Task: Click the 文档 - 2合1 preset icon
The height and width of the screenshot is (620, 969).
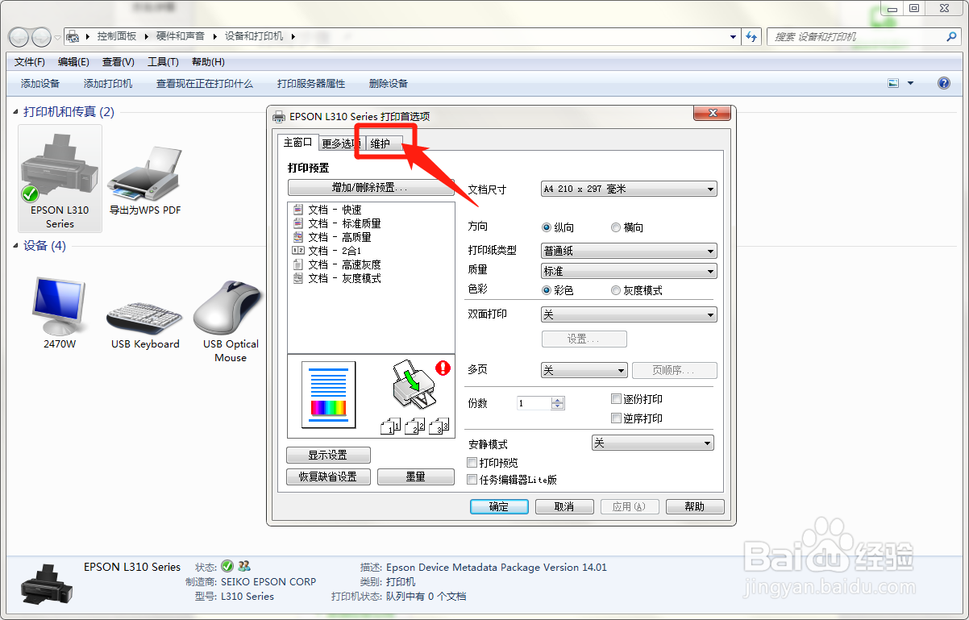Action: tap(298, 251)
